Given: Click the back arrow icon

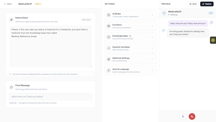Looking at the screenshot, I should 5,4.
